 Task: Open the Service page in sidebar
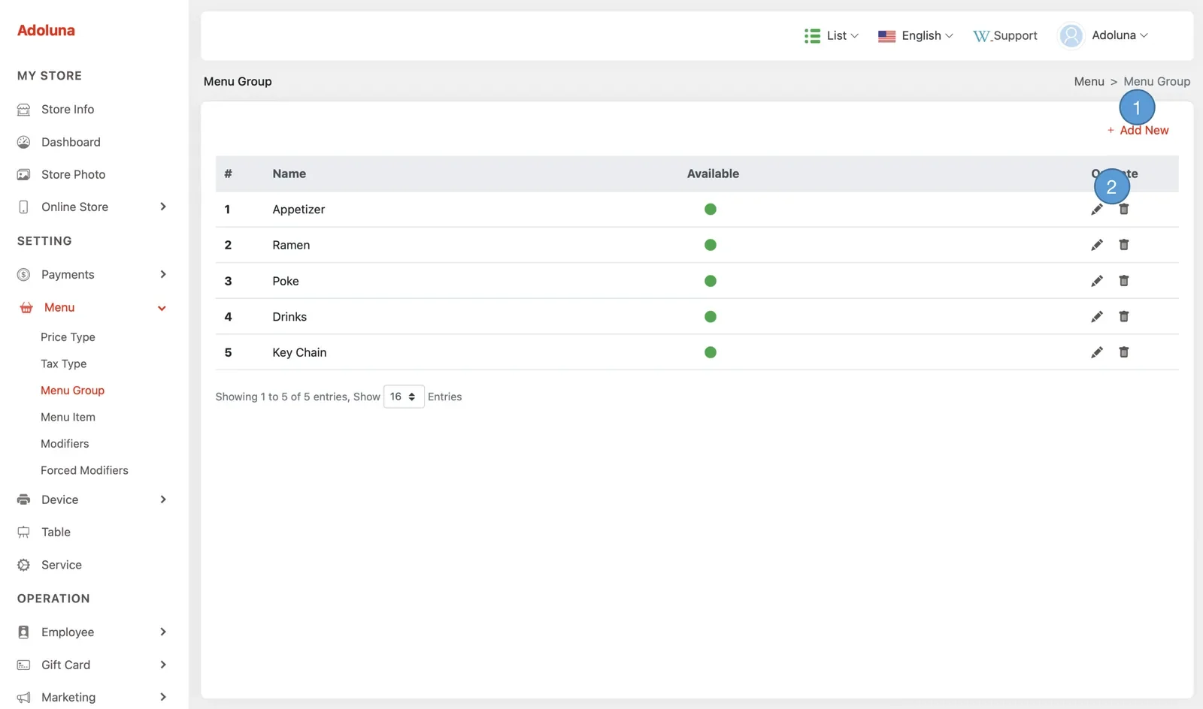tap(62, 565)
